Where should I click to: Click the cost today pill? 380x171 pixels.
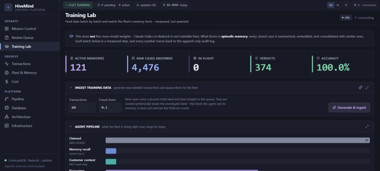pos(175,5)
